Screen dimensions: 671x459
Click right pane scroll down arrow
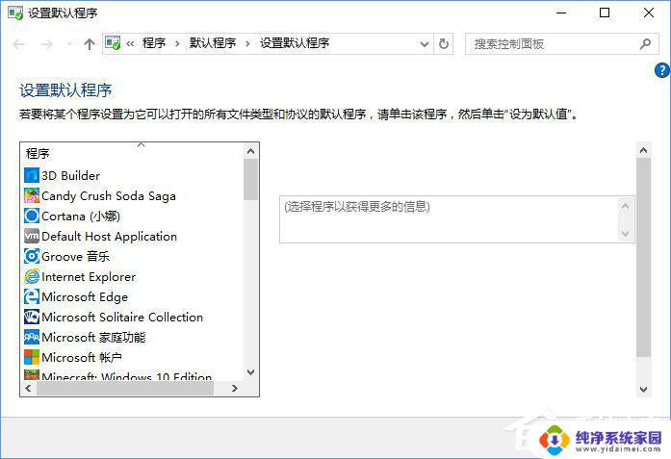coord(643,390)
